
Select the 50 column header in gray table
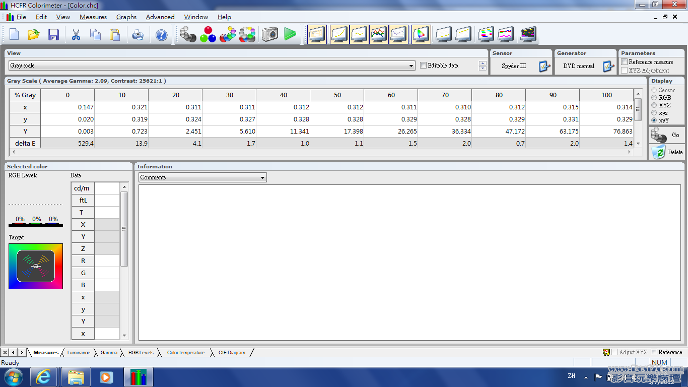click(337, 95)
